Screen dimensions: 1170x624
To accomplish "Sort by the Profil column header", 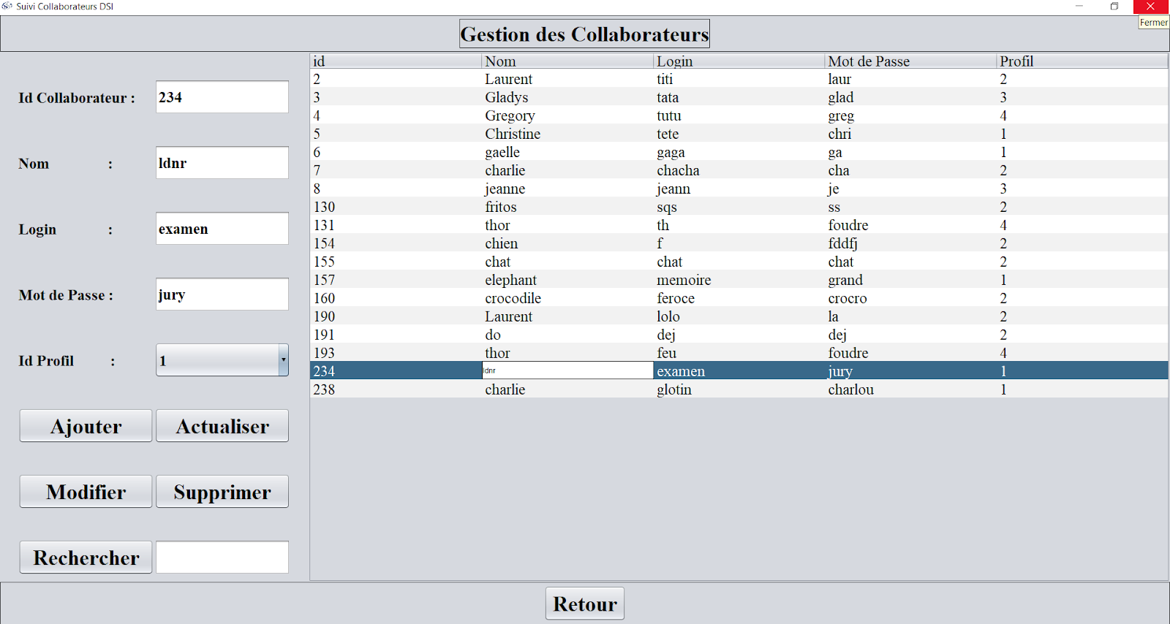I will [1082, 61].
